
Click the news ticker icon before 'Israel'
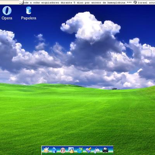click(135, 2)
